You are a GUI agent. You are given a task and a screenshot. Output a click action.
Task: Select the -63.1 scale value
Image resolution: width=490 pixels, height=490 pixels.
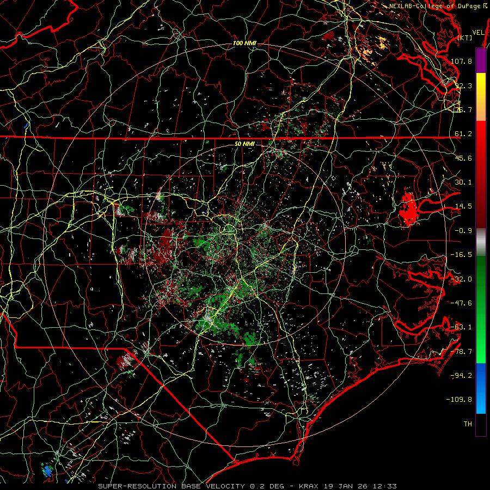pyautogui.click(x=461, y=327)
